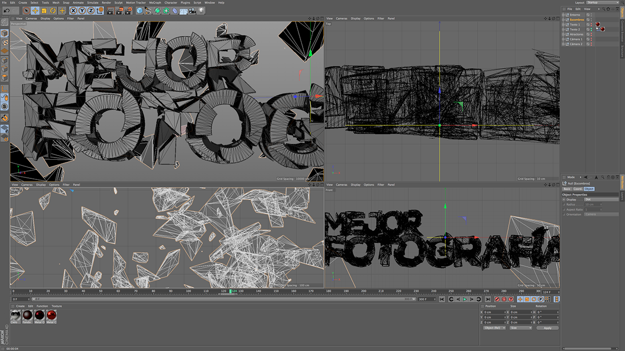Click the coordinate system toggle icon
The image size is (625, 351).
(x=101, y=10)
